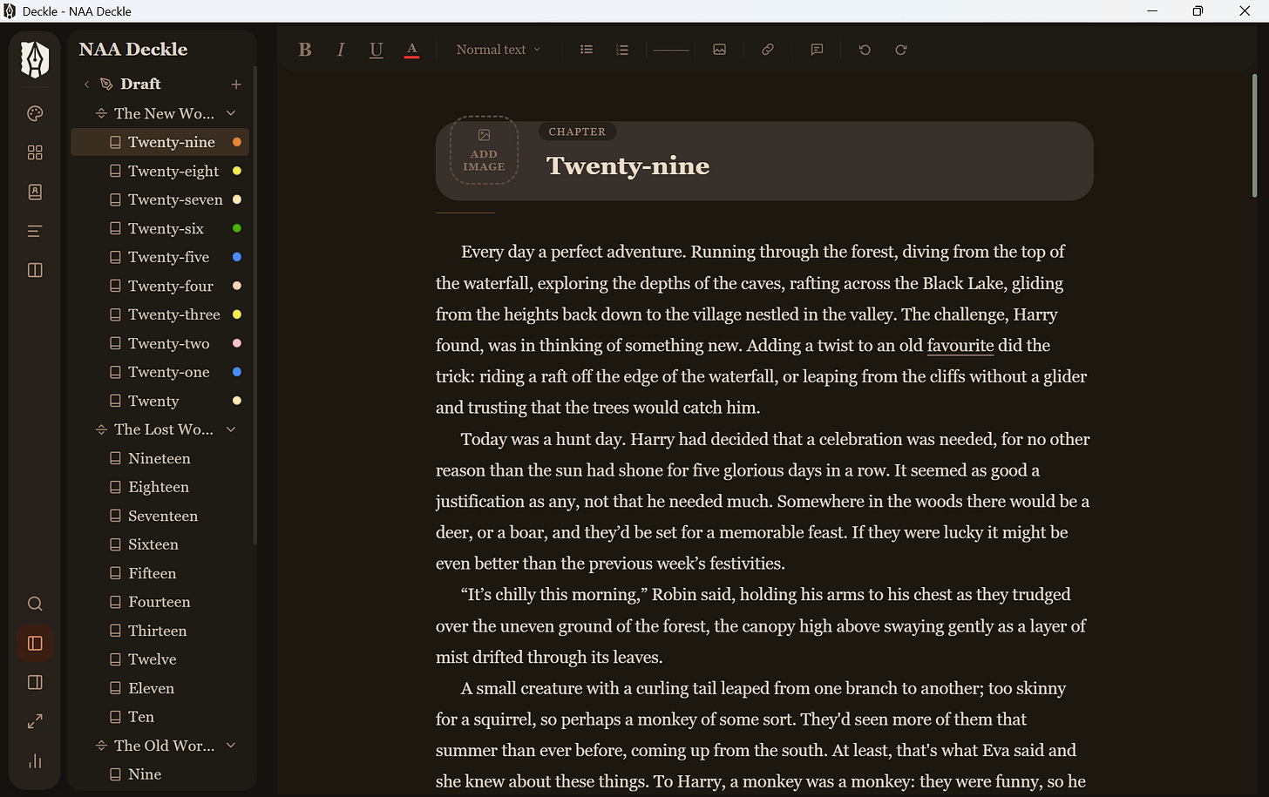The image size is (1269, 797).
Task: Click the orange status dot for Twenty-nine
Action: click(237, 142)
